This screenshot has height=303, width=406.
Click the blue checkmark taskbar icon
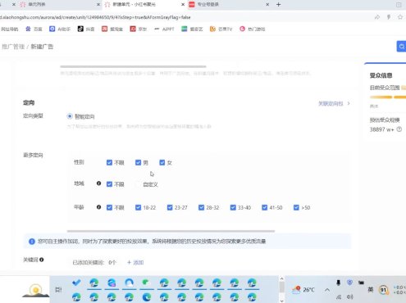(x=76, y=283)
